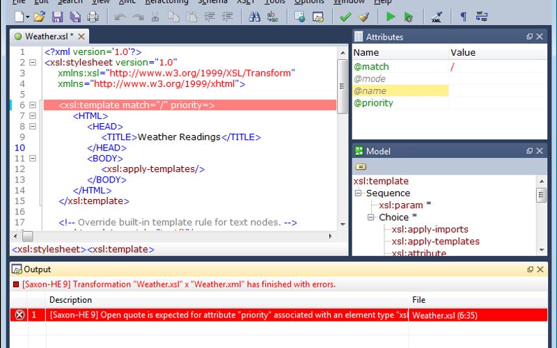Click the Copy icon in the toolbar
This screenshot has height=348, width=557.
point(173,17)
